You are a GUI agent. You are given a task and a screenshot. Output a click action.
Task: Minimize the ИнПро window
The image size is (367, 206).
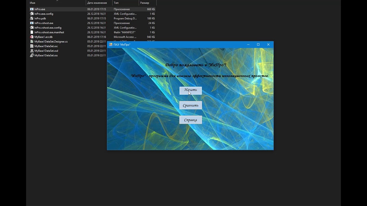tap(248, 44)
